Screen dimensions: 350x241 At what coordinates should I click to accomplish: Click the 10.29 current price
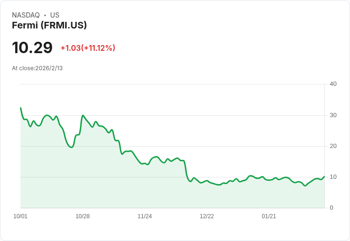point(32,48)
